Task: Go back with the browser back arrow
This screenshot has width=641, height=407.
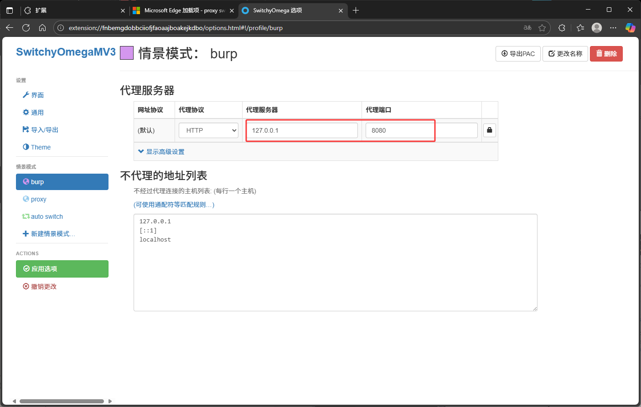Action: tap(10, 28)
